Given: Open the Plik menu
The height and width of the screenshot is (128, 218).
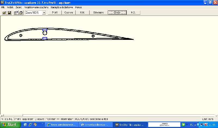Looking at the screenshot, I should pyautogui.click(x=3, y=7).
